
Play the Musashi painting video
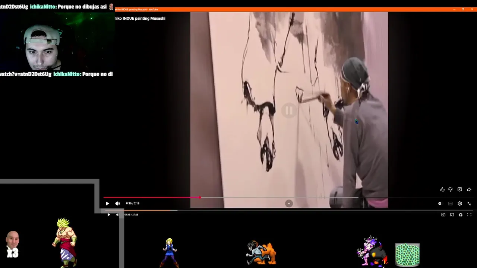click(107, 204)
